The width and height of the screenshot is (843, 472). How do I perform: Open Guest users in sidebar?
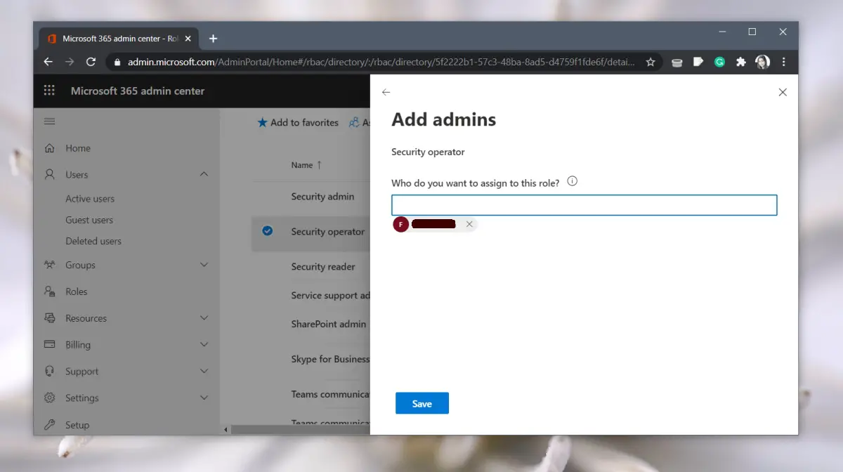89,220
